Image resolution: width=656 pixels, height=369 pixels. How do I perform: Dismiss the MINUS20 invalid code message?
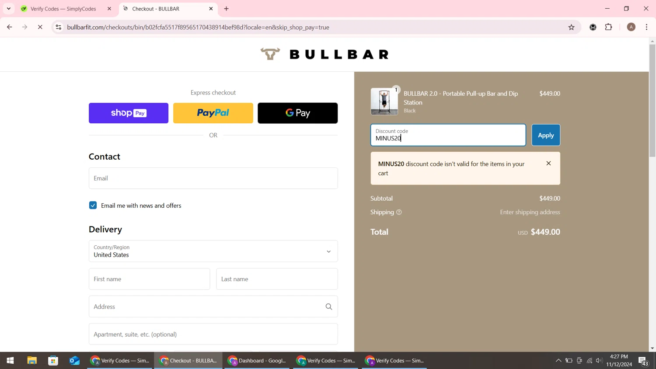pyautogui.click(x=548, y=164)
